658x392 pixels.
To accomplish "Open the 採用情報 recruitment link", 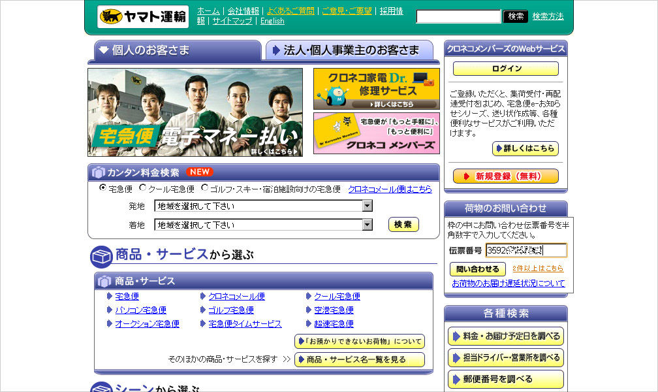I will pyautogui.click(x=391, y=11).
